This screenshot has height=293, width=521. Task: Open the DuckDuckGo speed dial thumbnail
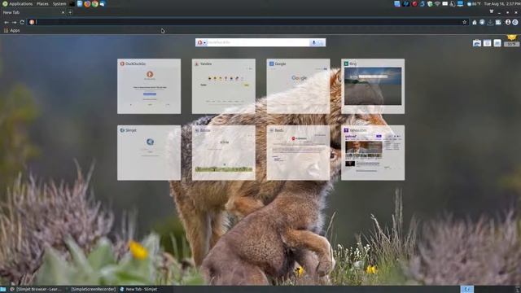149,86
